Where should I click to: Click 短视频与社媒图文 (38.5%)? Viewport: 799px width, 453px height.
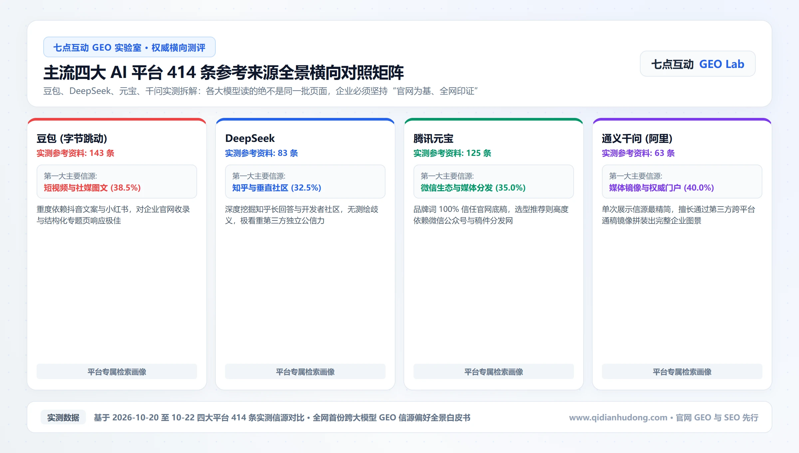click(92, 188)
